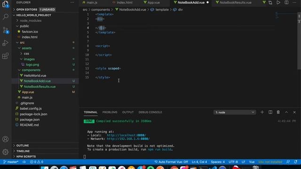Viewport: 301px width, 169px height.
Task: Kill terminal with trash icon
Action: click(x=278, y=112)
